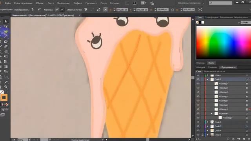Open the arrange documents dropdown

pyautogui.click(x=144, y=3)
